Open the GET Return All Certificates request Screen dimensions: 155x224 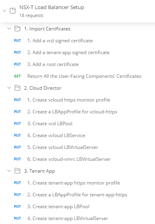click(84, 76)
